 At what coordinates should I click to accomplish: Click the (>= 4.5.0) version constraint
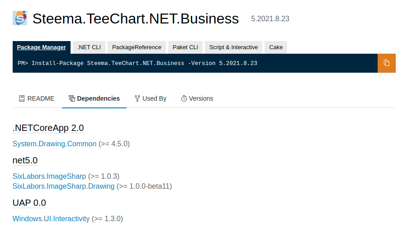(x=114, y=144)
